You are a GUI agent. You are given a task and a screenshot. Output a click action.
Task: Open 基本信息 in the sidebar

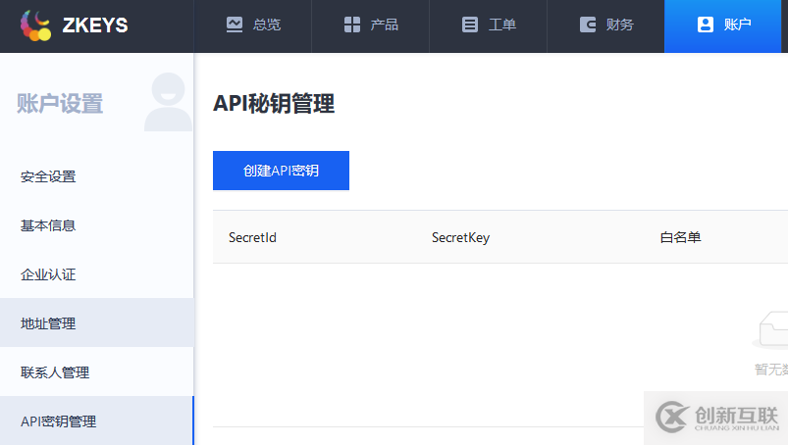click(x=96, y=225)
